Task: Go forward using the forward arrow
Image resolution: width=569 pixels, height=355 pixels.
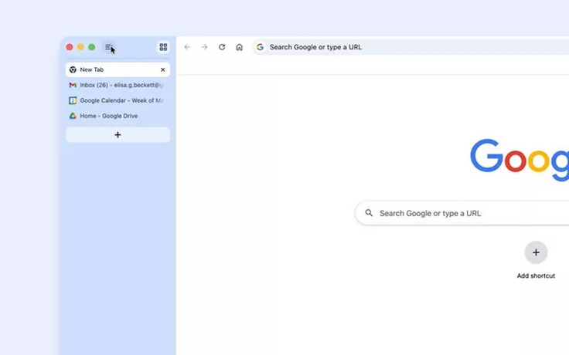Action: click(x=204, y=47)
